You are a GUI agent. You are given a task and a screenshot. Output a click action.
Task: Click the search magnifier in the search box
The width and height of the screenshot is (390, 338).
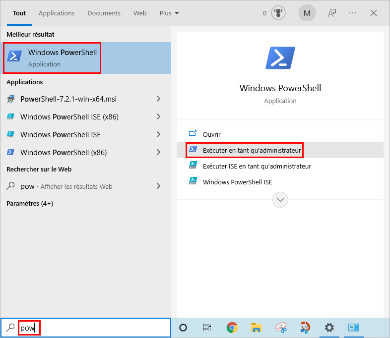tap(10, 328)
